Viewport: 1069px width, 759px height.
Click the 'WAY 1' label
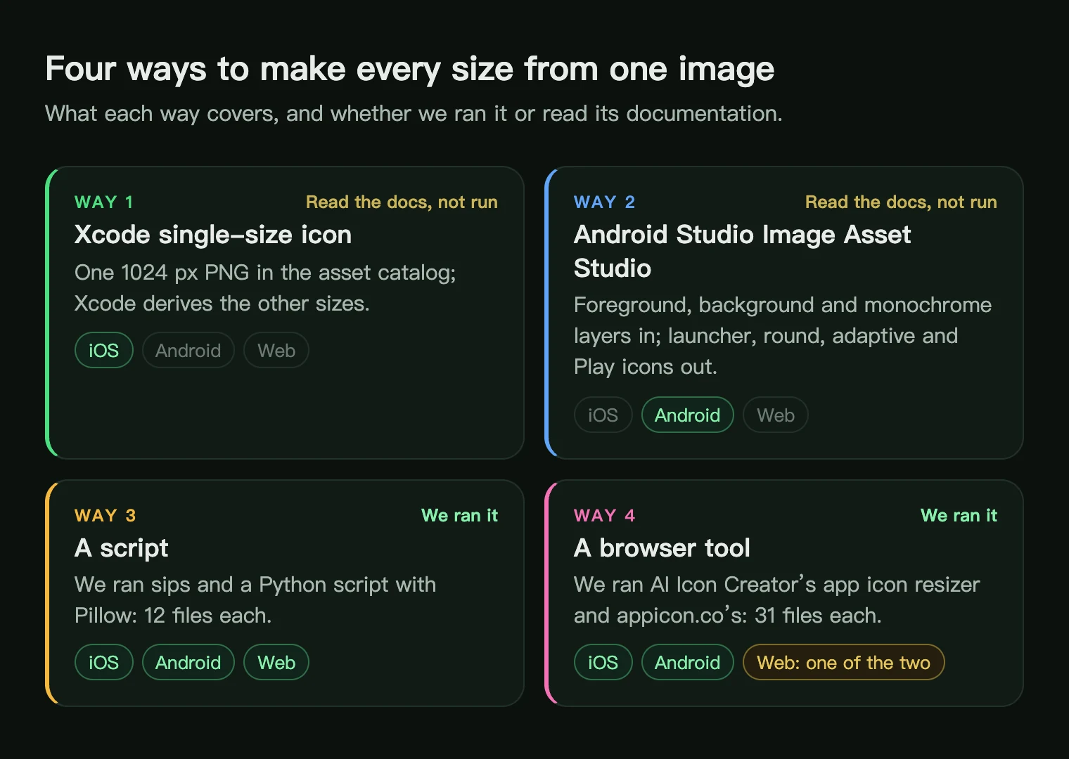[x=104, y=202]
